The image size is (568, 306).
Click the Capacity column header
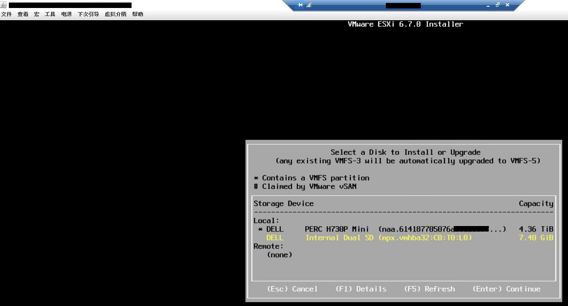click(x=536, y=204)
